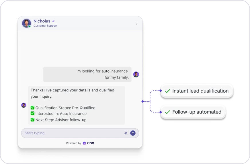
Task: Click the auto insurance message bubble
Action: [87, 74]
